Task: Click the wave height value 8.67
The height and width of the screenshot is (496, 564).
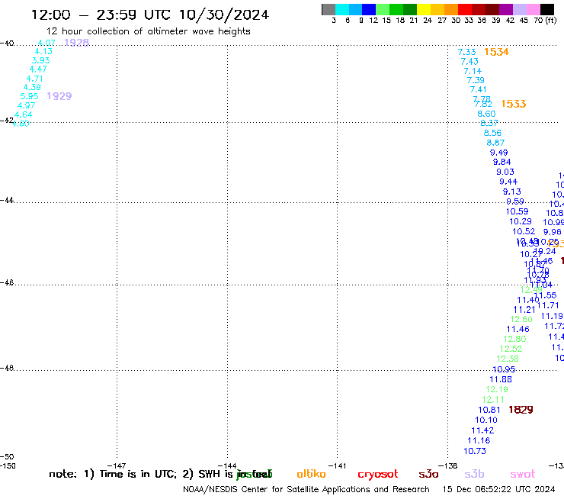Action: [x=495, y=143]
